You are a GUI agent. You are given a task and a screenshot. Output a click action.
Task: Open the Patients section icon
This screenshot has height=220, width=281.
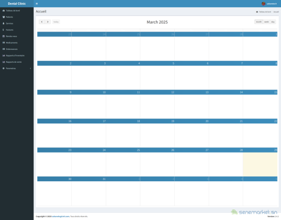point(3,17)
